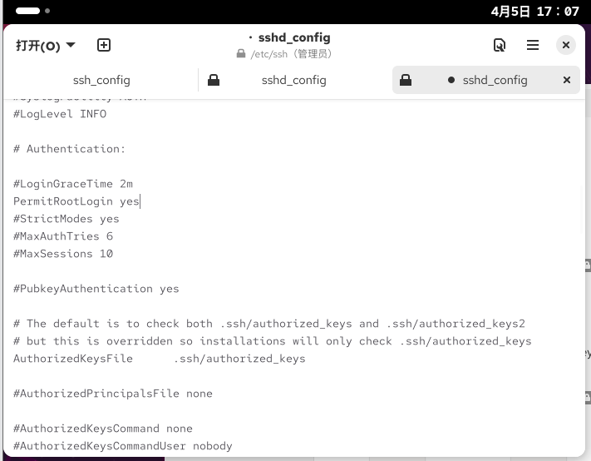Viewport: 591px width, 461px height.
Task: Select the active sshd_config tab on the right
Action: click(x=486, y=80)
